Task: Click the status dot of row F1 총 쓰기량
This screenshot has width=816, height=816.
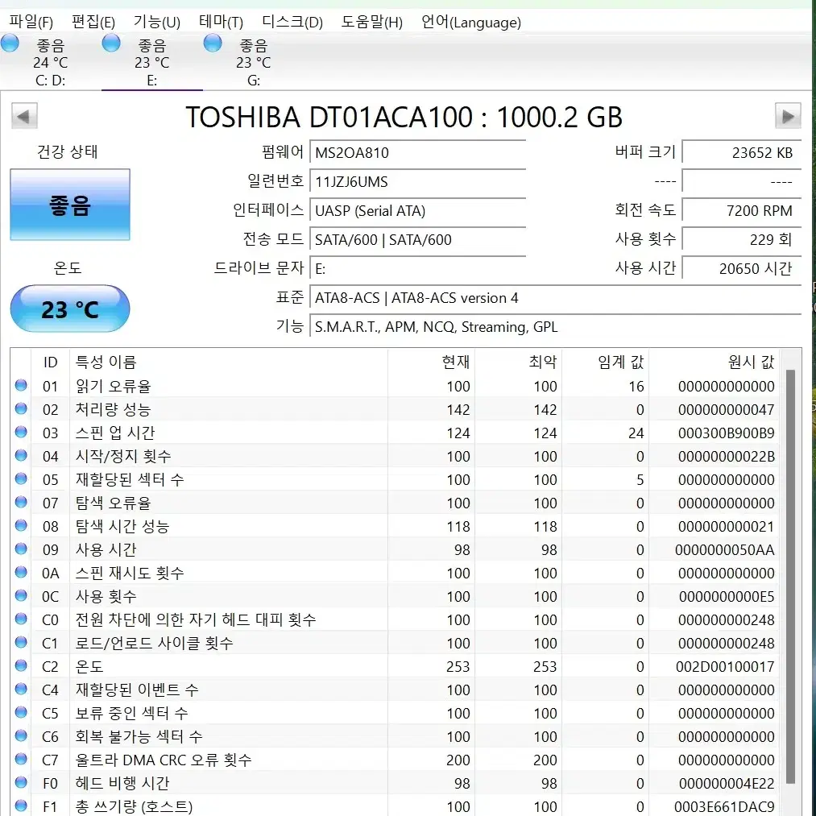Action: (x=21, y=806)
